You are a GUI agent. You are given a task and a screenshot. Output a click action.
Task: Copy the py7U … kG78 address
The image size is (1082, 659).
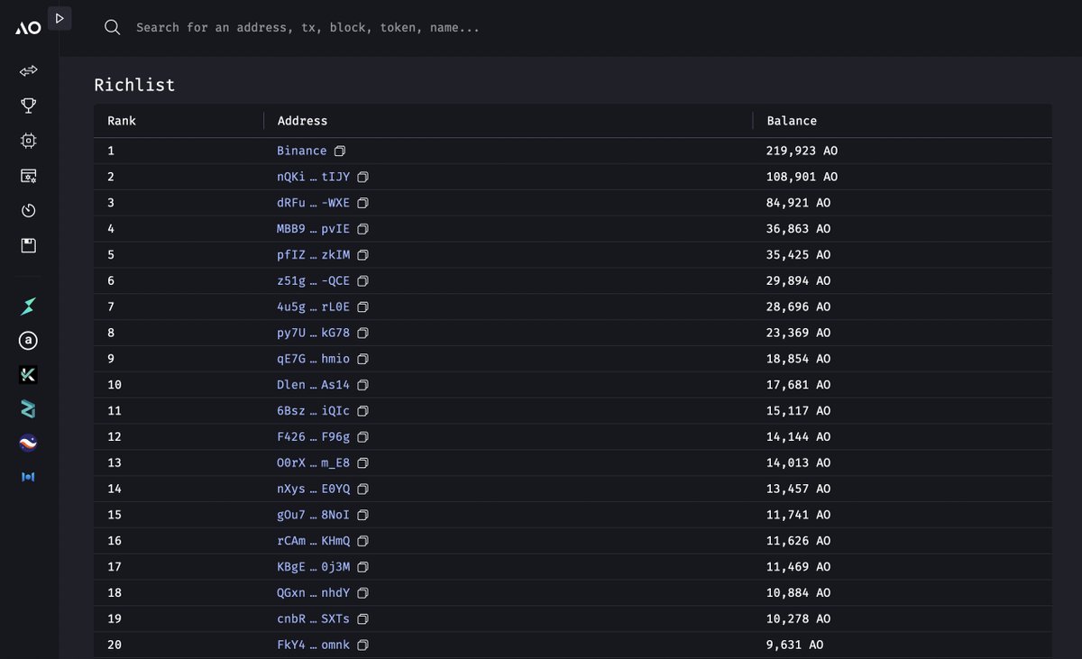pyautogui.click(x=362, y=333)
